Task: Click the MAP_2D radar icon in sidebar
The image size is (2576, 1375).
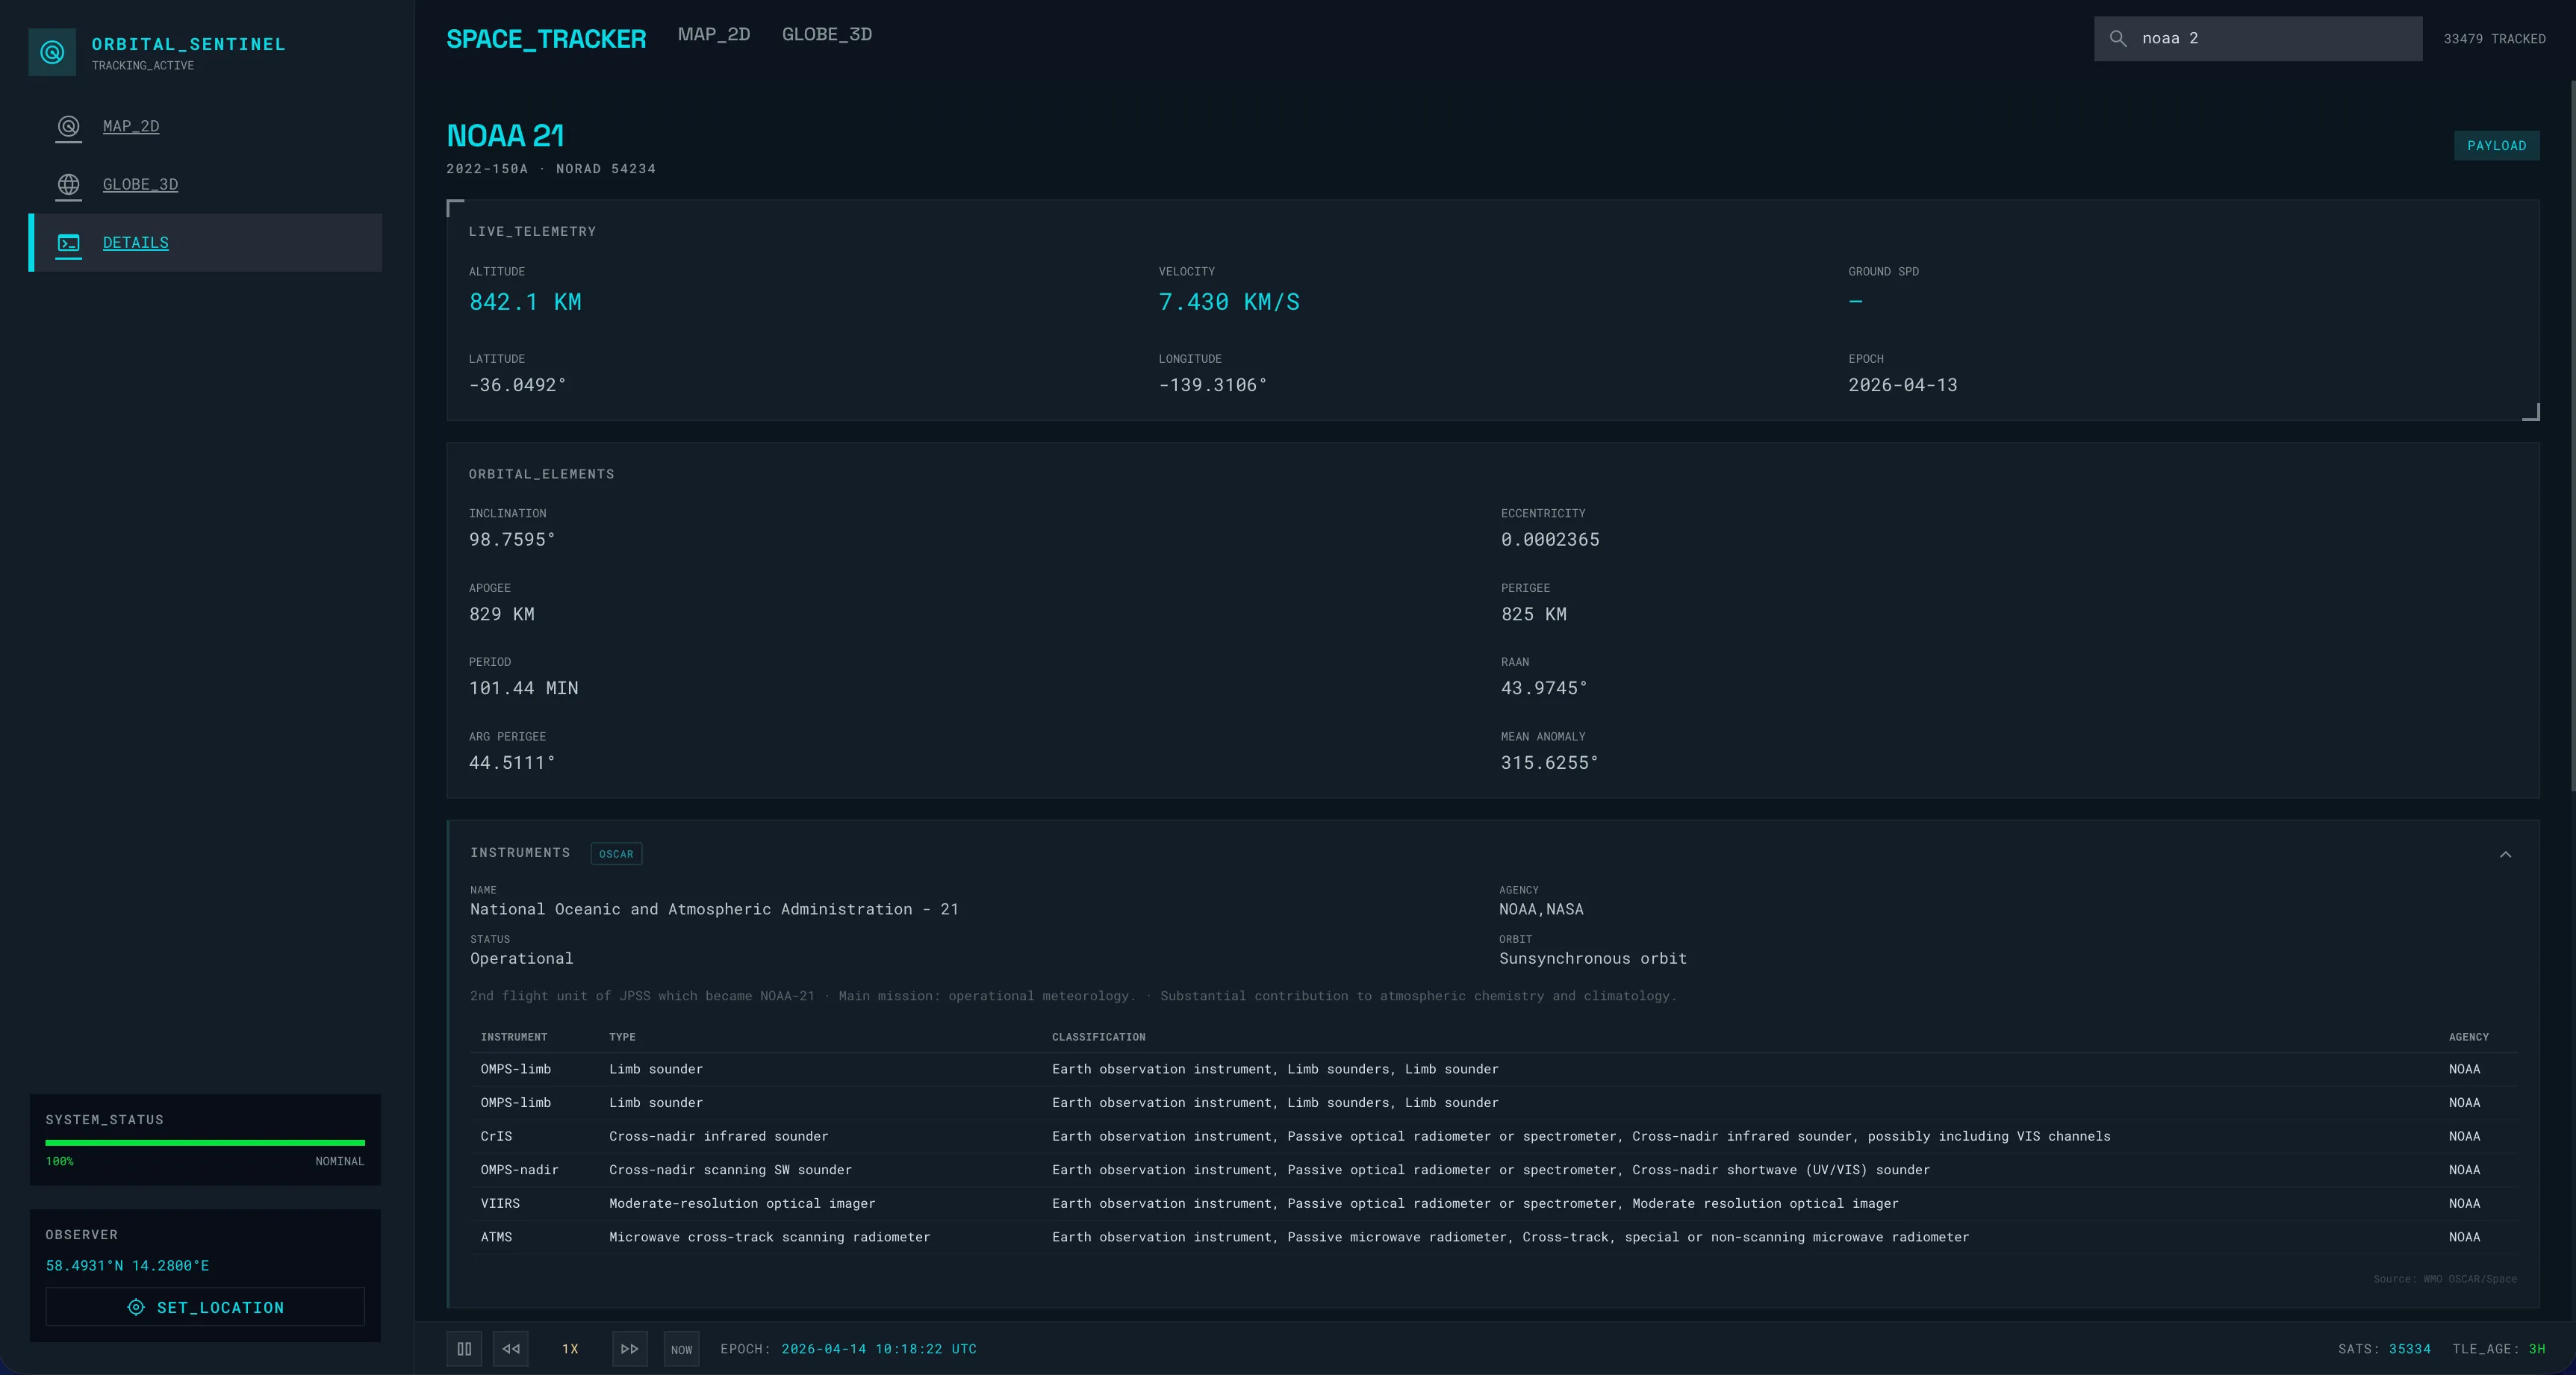Action: (68, 126)
